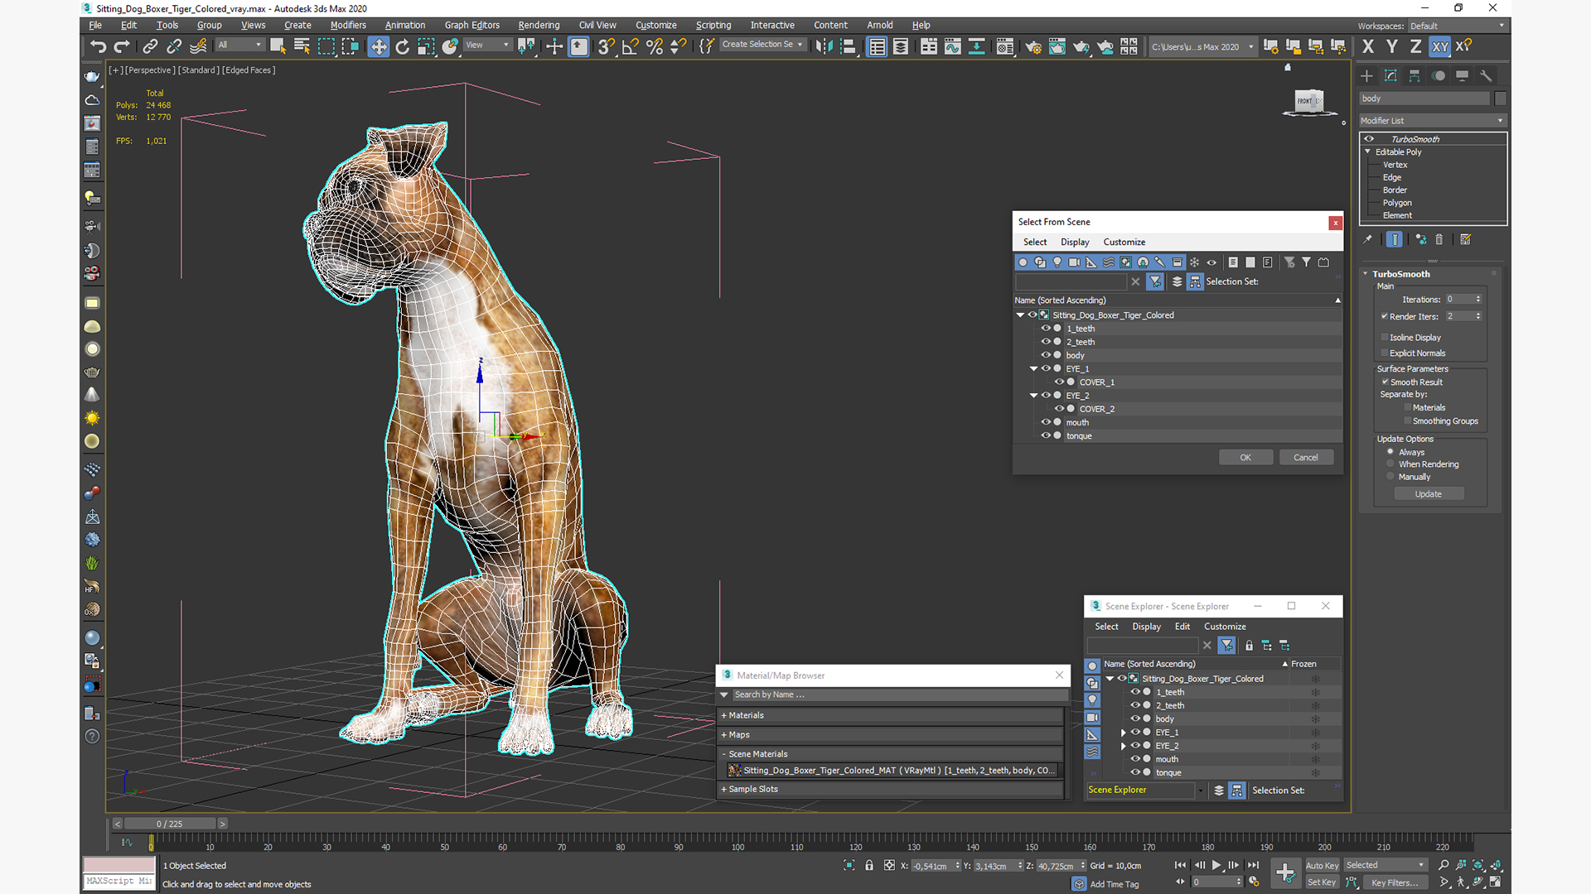Switch to Display command panel tab
Viewport: 1591px width, 894px height.
tap(1463, 75)
